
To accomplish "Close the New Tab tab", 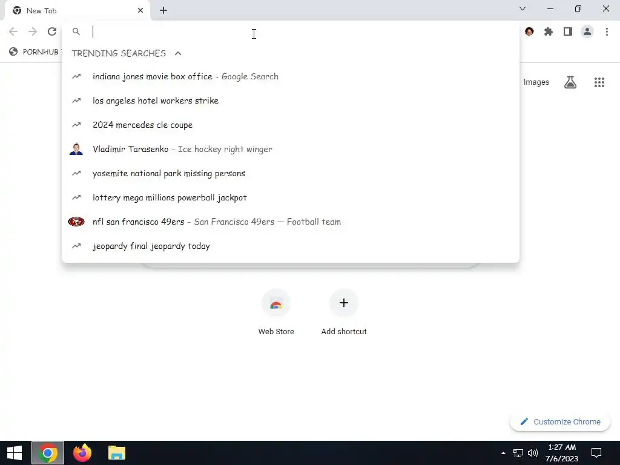I will coord(140,11).
